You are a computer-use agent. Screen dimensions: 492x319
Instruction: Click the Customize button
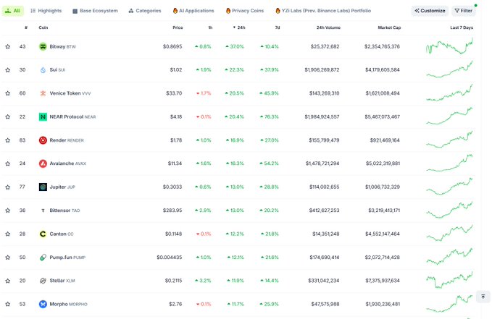[x=430, y=11]
